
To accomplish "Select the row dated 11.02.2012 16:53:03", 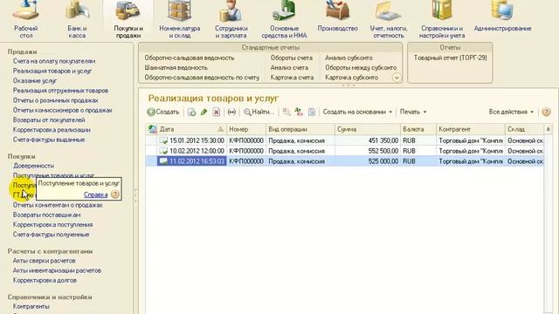I will [x=345, y=161].
